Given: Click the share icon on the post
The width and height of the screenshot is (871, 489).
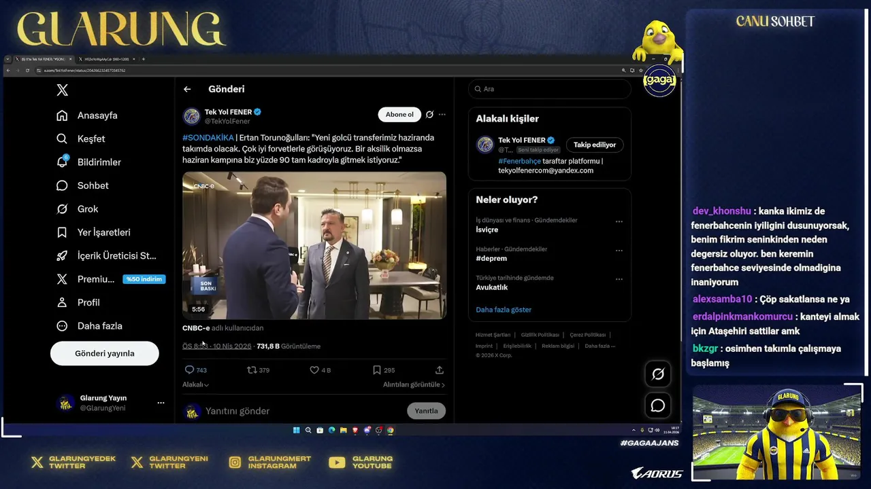Looking at the screenshot, I should tap(440, 370).
